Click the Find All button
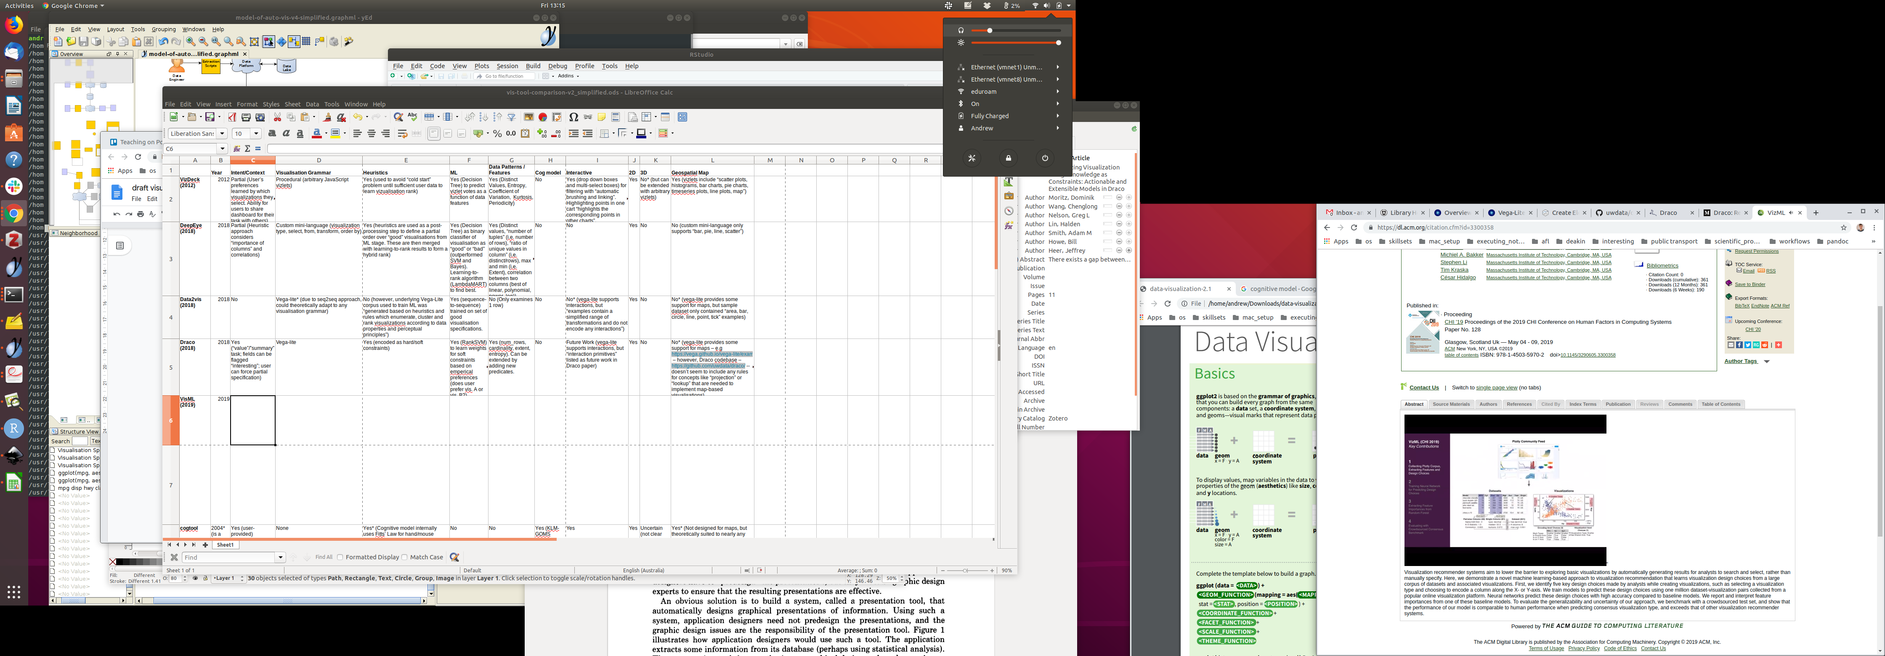 coord(324,557)
